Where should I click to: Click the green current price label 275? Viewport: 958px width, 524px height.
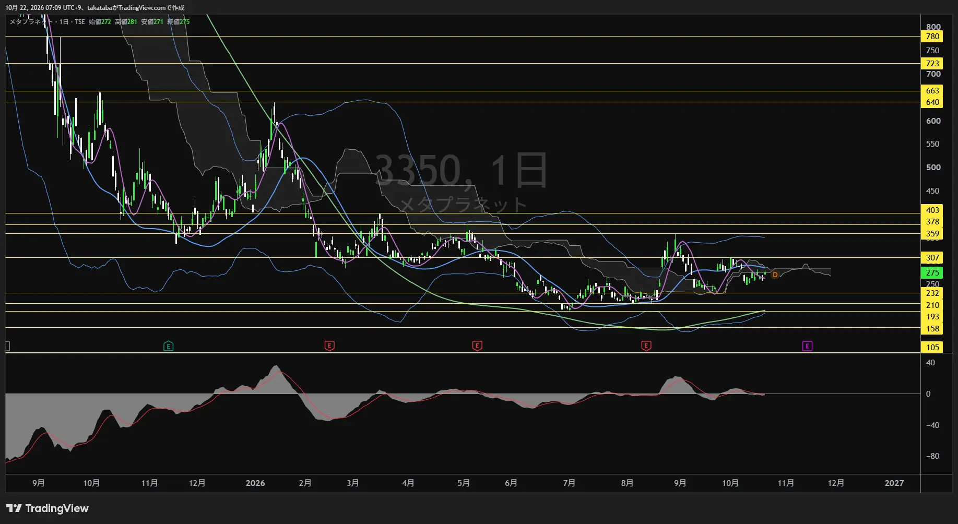[932, 272]
